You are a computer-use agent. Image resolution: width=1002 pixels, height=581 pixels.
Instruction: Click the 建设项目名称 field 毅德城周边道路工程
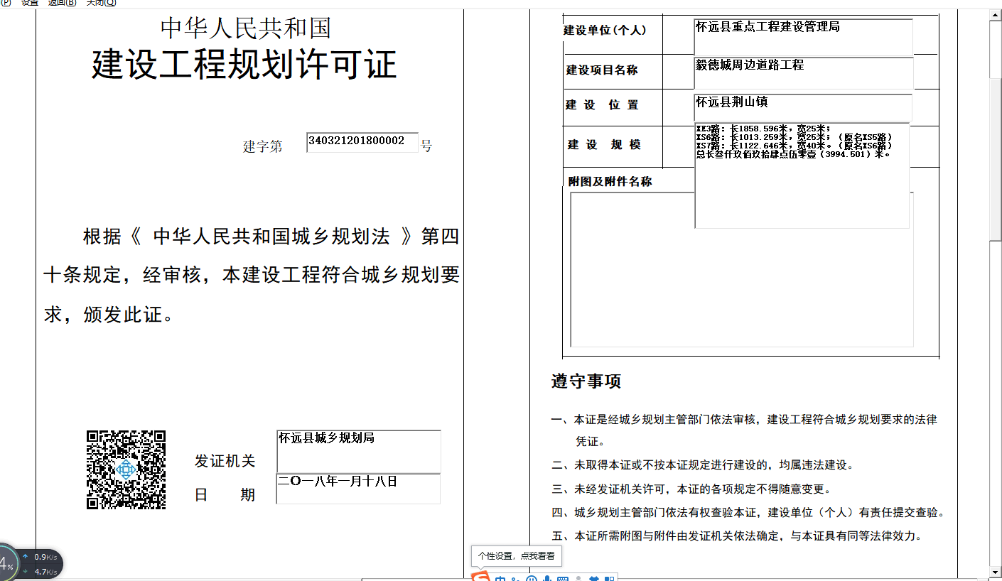click(804, 72)
